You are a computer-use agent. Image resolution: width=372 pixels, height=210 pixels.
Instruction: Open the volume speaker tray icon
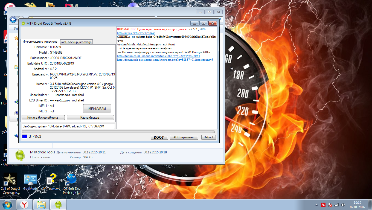click(342, 205)
